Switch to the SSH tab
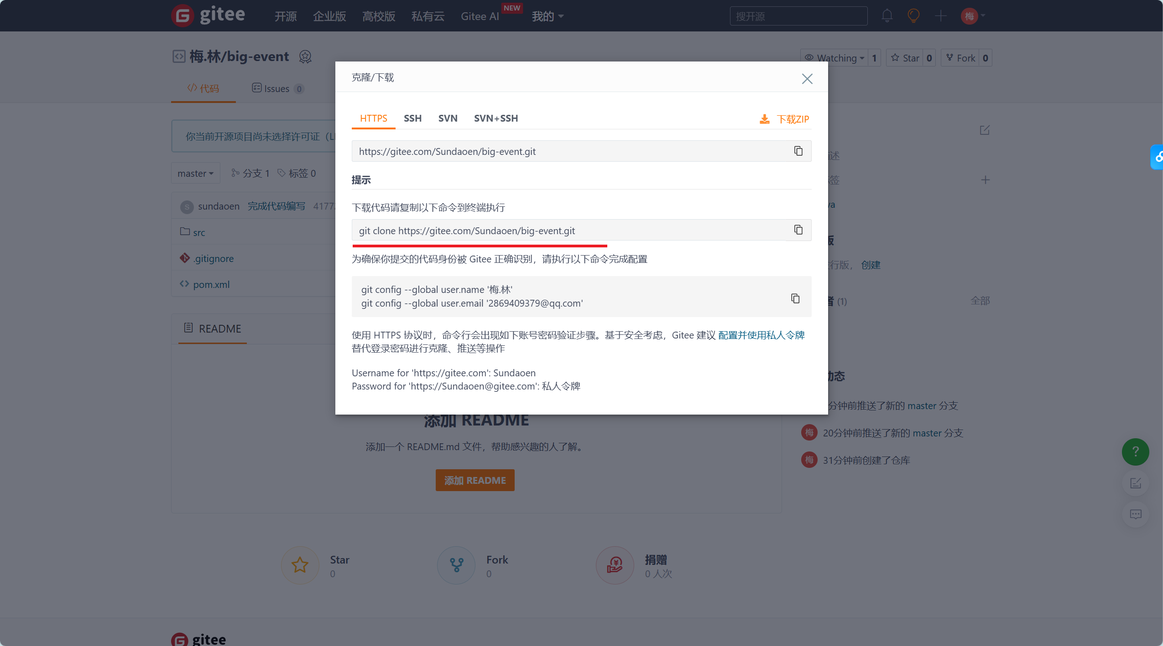This screenshot has height=646, width=1163. (412, 118)
